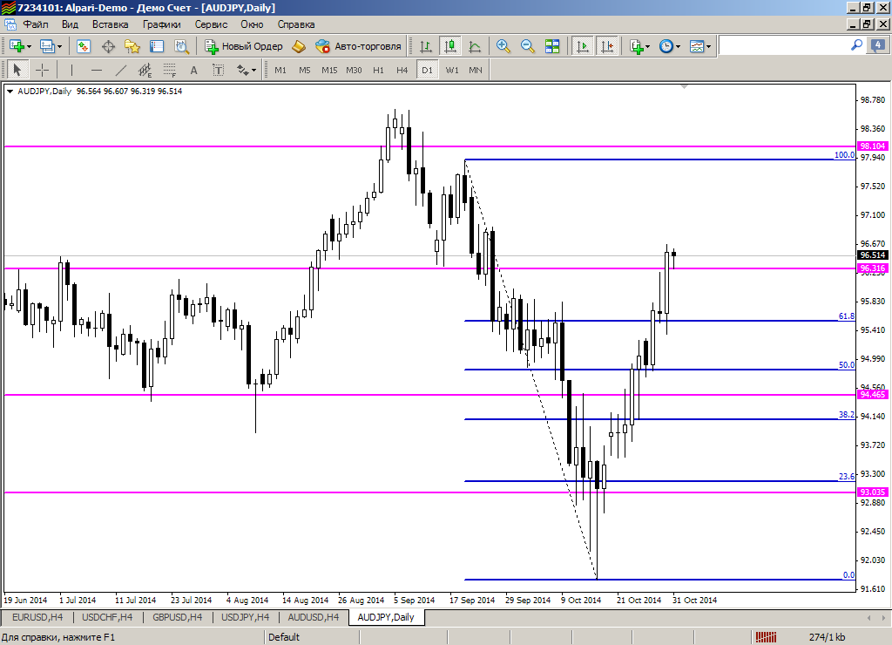Open the Strategy Tester magnifier icon
This screenshot has width=892, height=645.
181,46
